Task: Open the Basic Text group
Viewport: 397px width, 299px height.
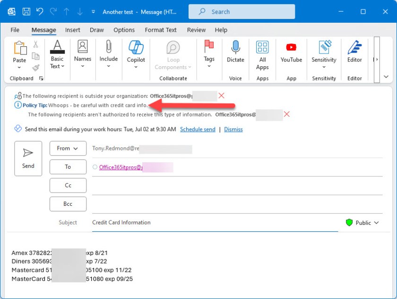Action: coord(57,54)
